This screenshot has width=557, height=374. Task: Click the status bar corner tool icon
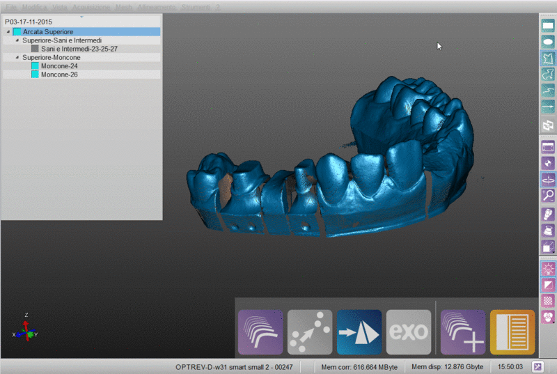pyautogui.click(x=538, y=366)
